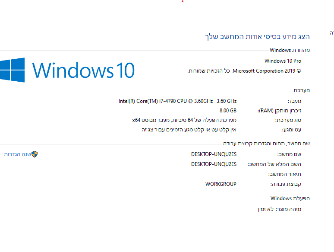The width and height of the screenshot is (334, 252).
Task: Click the shield icon beside 'שנה הגדרות'
Action: (x=35, y=154)
